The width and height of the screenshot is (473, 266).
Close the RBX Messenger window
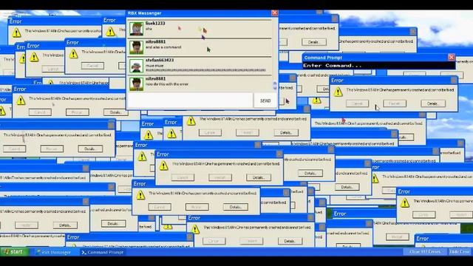click(274, 13)
